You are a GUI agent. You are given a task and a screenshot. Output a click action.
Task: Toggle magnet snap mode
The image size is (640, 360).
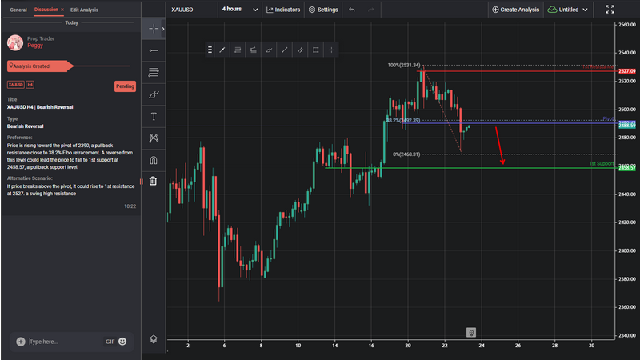pyautogui.click(x=154, y=160)
